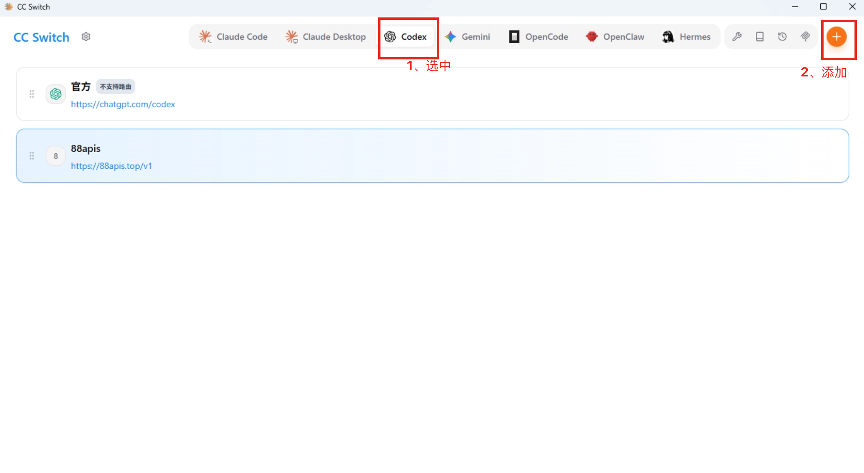
Task: Select the 88apis provider name
Action: (86, 149)
